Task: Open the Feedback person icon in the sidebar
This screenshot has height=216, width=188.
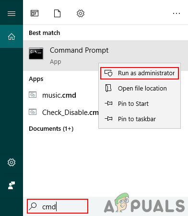Action: point(12,185)
